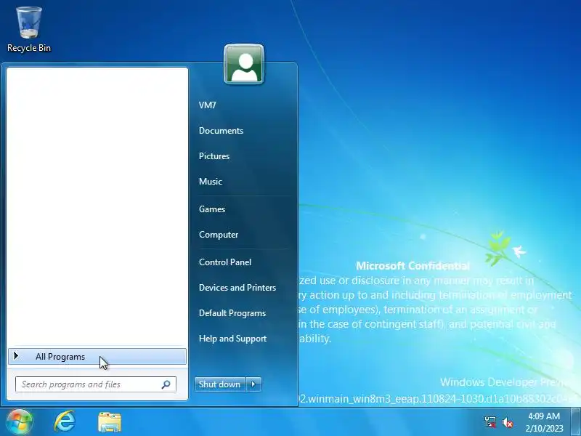Open Pictures library
The height and width of the screenshot is (436, 581).
(x=214, y=156)
